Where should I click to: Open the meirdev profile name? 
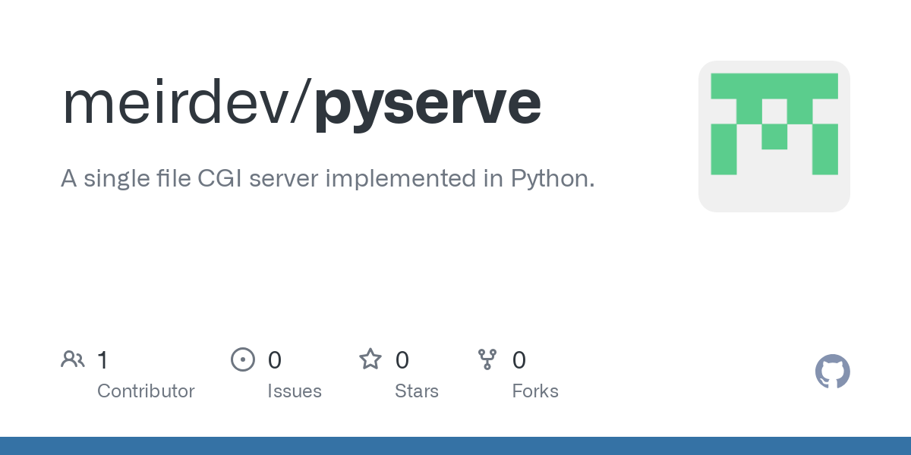(182, 102)
